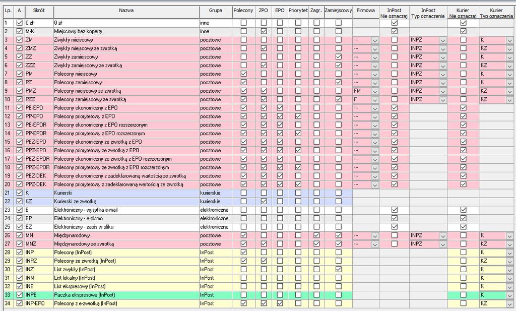
Task: Click the Lp. column header
Action: (x=9, y=12)
